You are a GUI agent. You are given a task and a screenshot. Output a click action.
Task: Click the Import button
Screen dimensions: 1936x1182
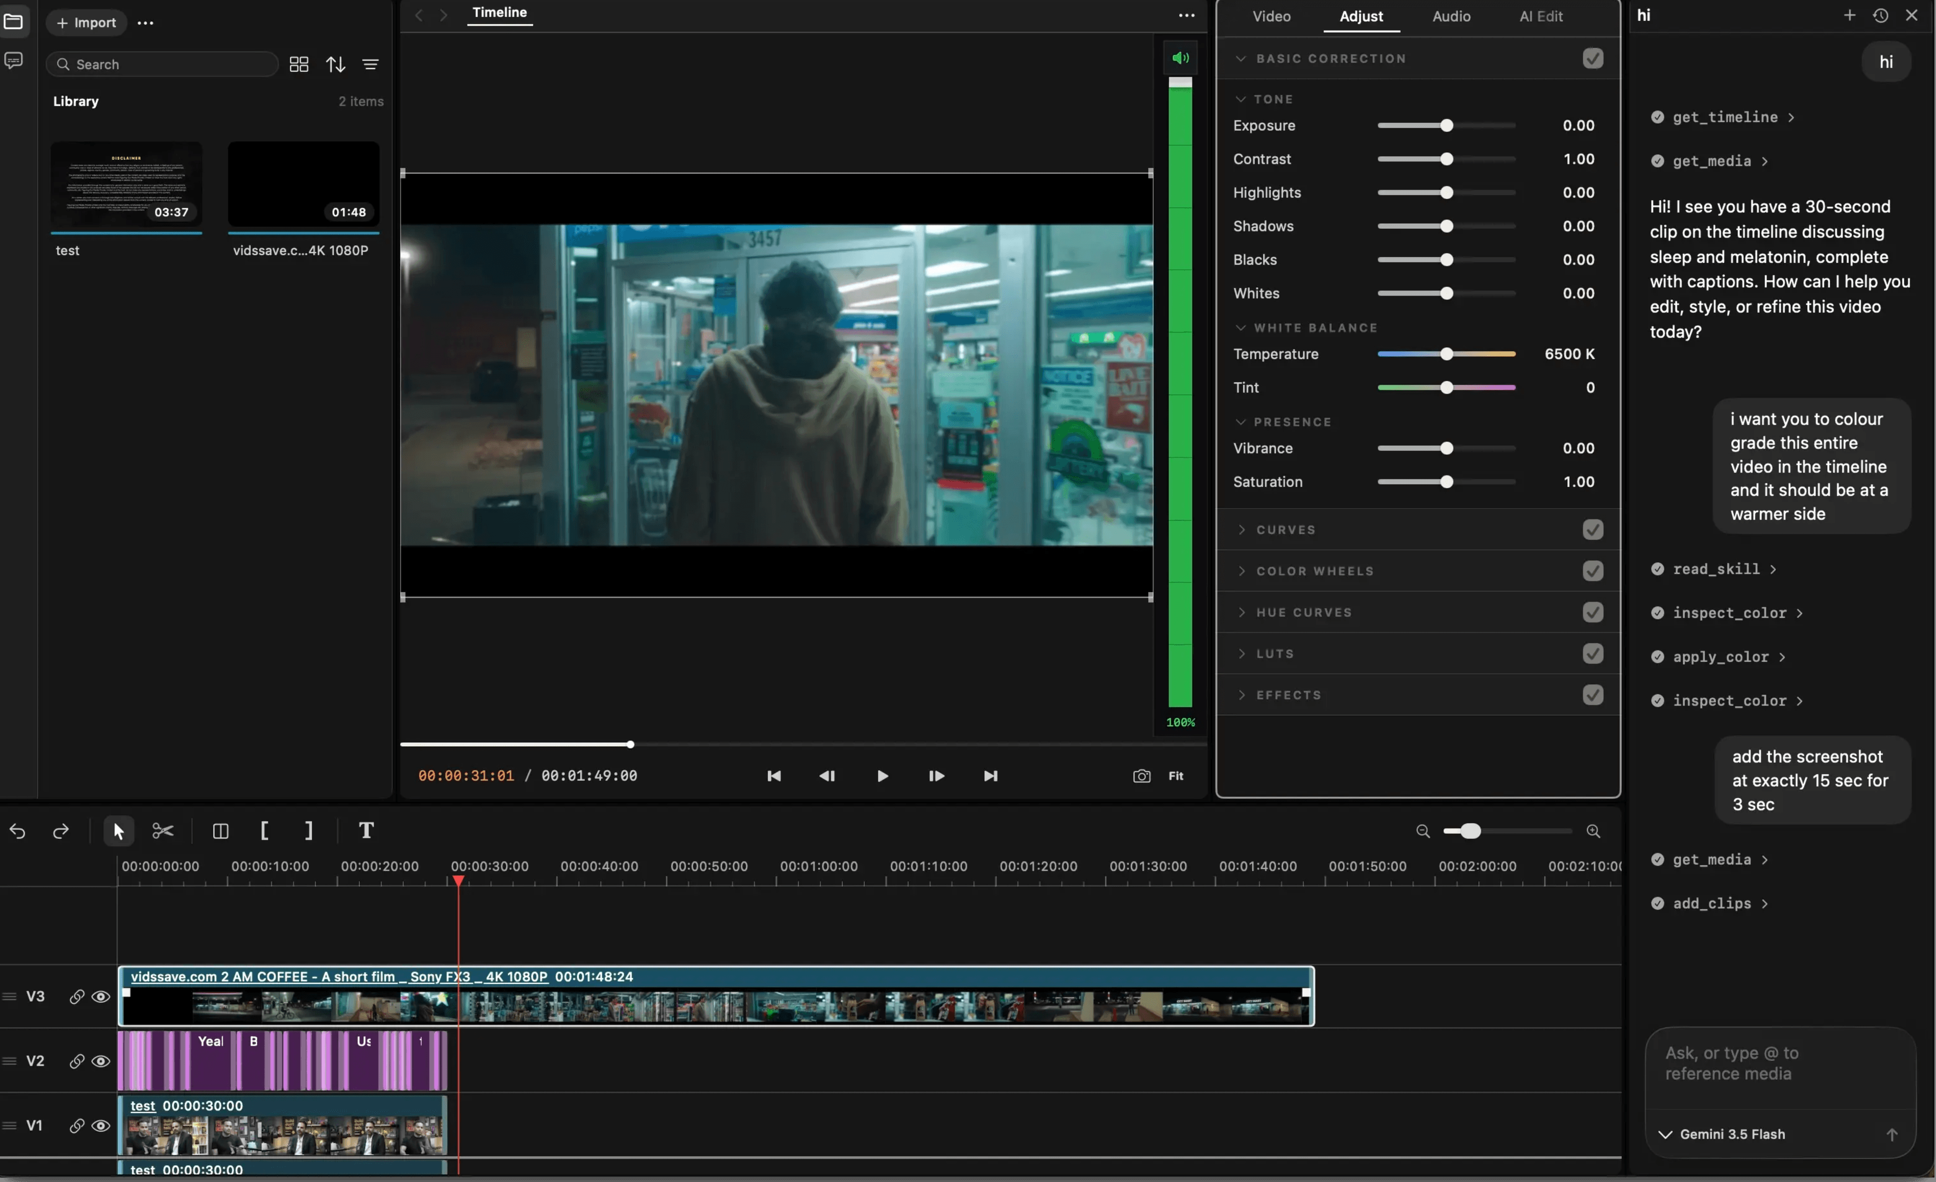(x=86, y=23)
